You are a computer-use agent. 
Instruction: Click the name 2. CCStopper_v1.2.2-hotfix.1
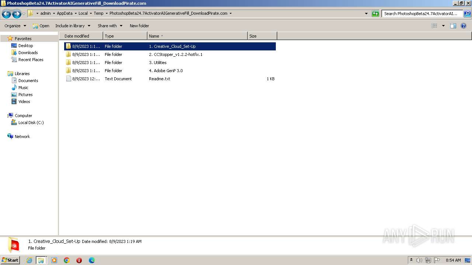(176, 54)
